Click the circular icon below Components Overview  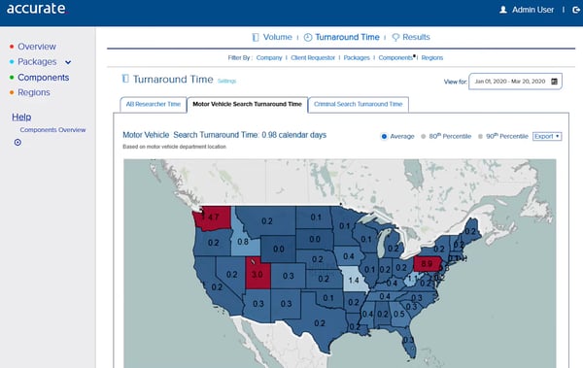(x=17, y=142)
